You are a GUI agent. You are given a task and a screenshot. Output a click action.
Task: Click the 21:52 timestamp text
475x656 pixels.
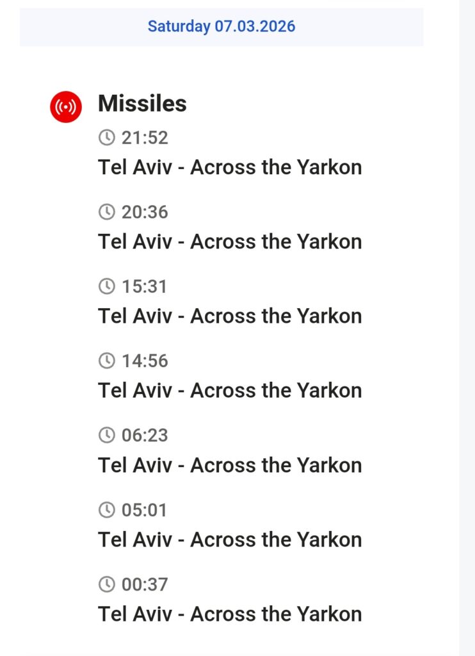(145, 138)
